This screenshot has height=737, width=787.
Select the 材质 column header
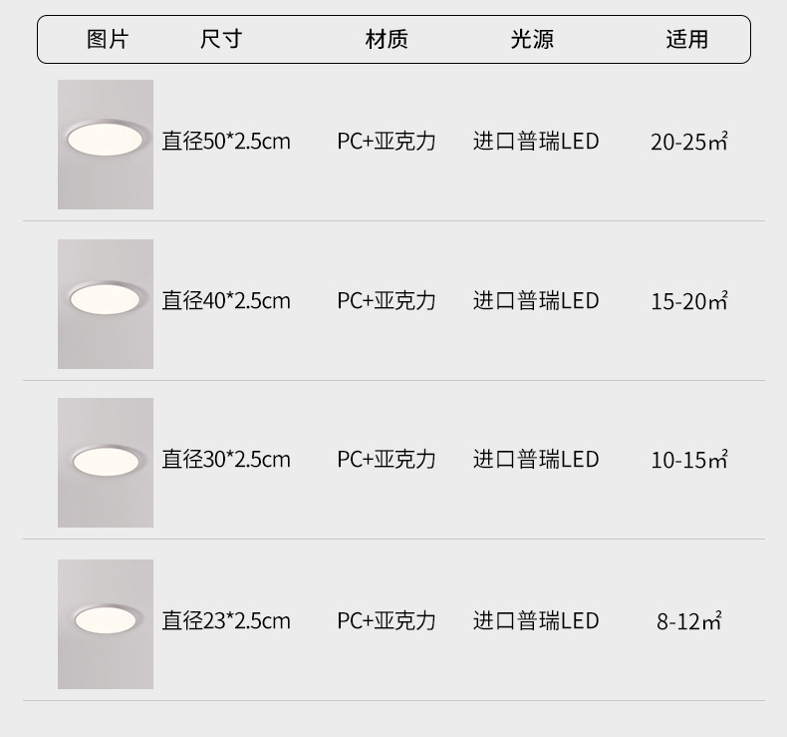pos(387,40)
